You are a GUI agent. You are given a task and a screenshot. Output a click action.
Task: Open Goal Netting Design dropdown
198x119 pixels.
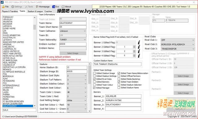click(77, 100)
